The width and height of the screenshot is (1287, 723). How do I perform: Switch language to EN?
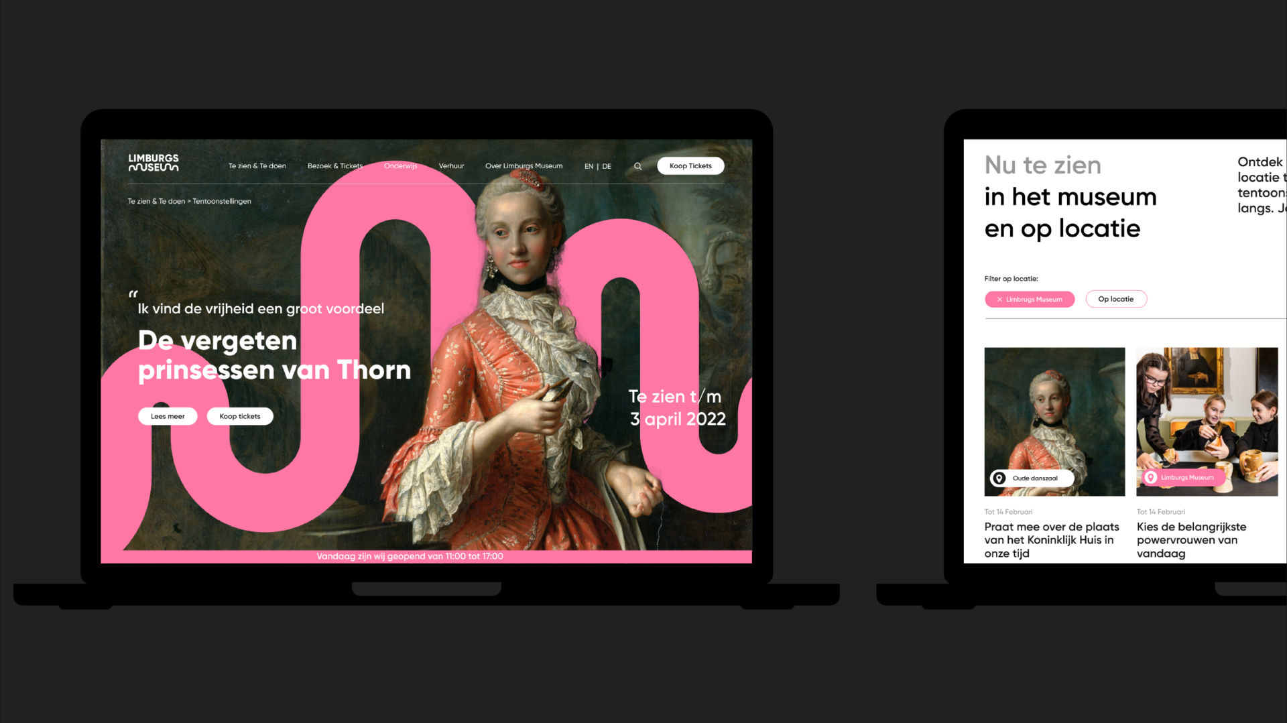tap(589, 166)
